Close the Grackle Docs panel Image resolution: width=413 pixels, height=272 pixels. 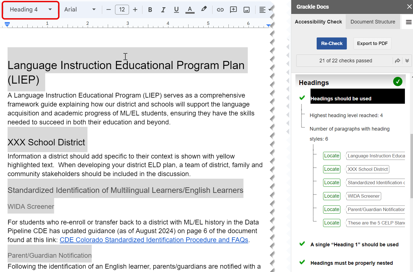pos(409,6)
